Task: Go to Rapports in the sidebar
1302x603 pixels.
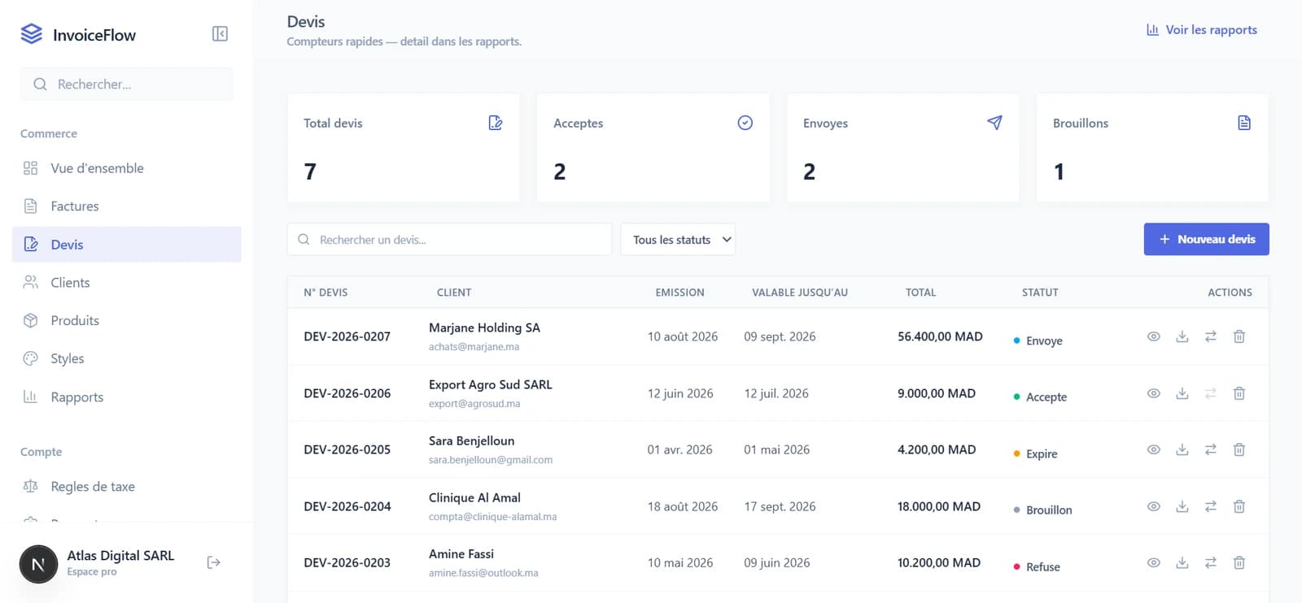Action: 127,397
